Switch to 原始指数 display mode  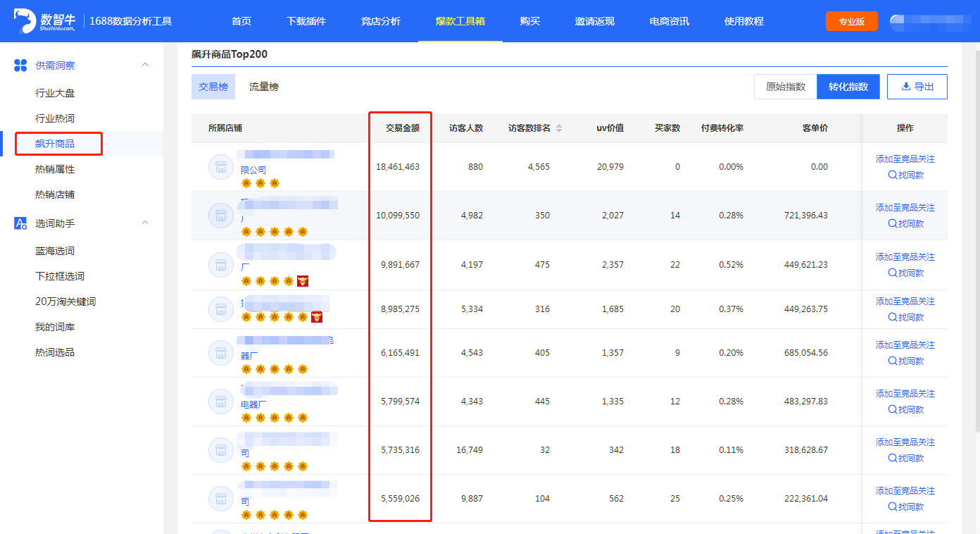pyautogui.click(x=785, y=87)
